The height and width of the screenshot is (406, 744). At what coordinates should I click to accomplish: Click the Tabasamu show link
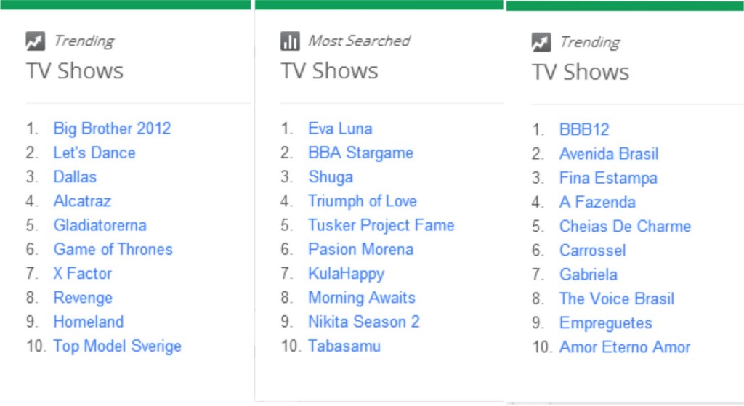coord(344,346)
